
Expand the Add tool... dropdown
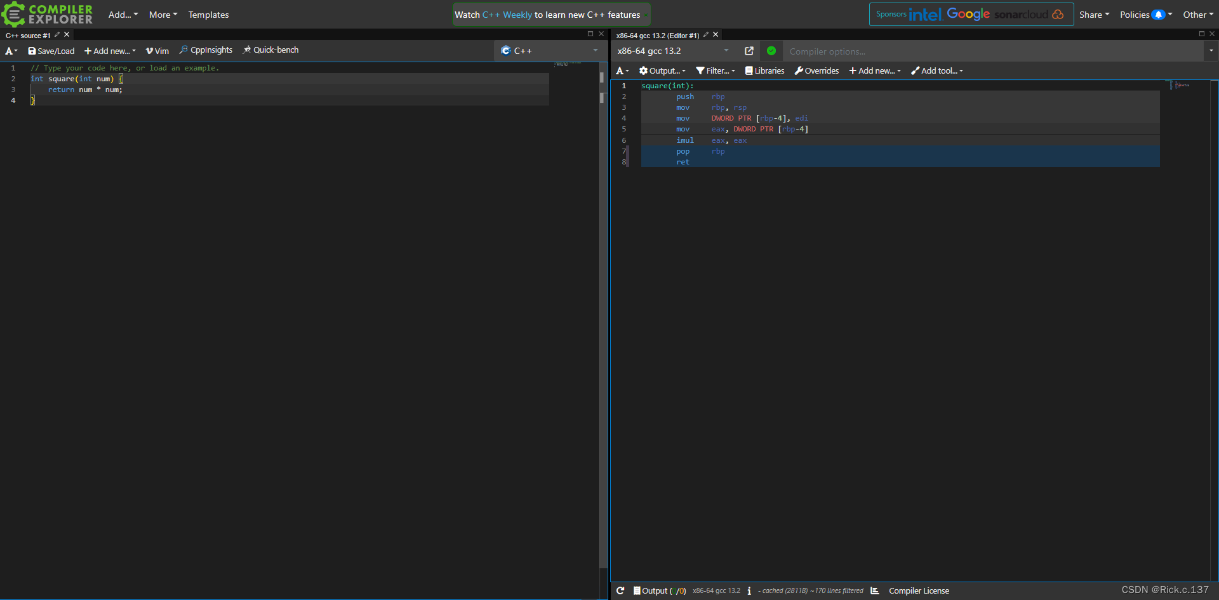pos(936,70)
